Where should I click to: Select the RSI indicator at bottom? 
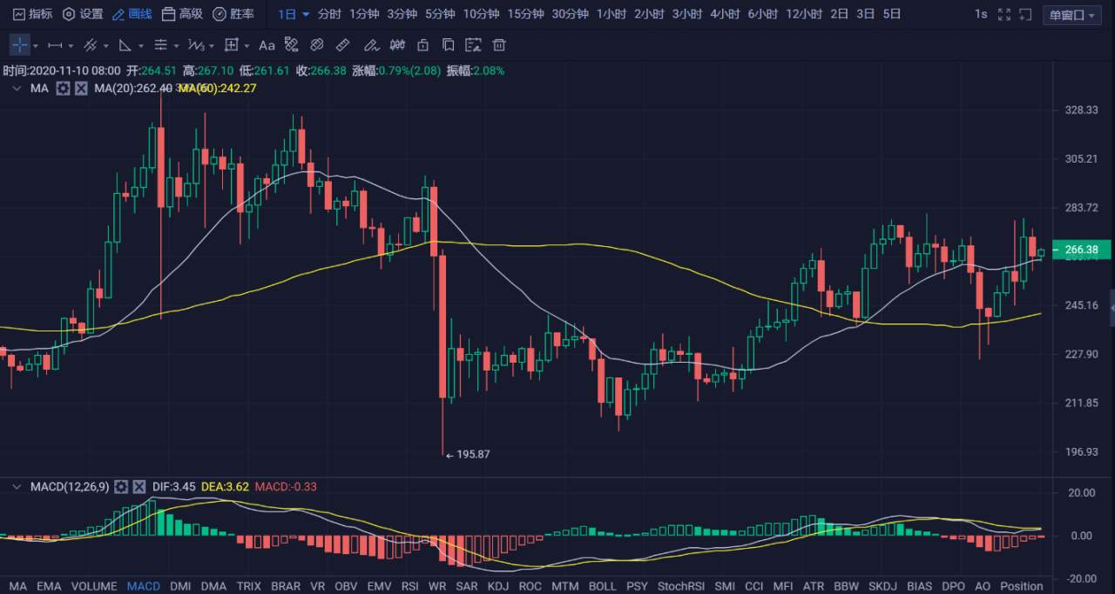tap(409, 586)
